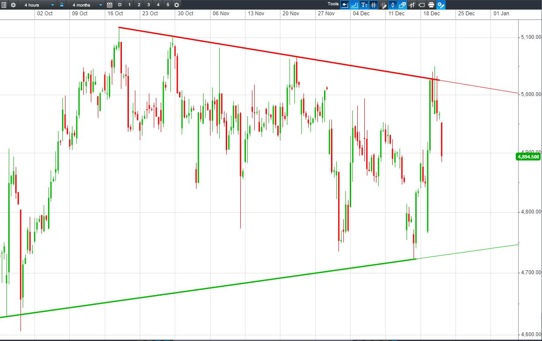
Task: Open the candlestick indicators icon
Action: (x=412, y=5)
